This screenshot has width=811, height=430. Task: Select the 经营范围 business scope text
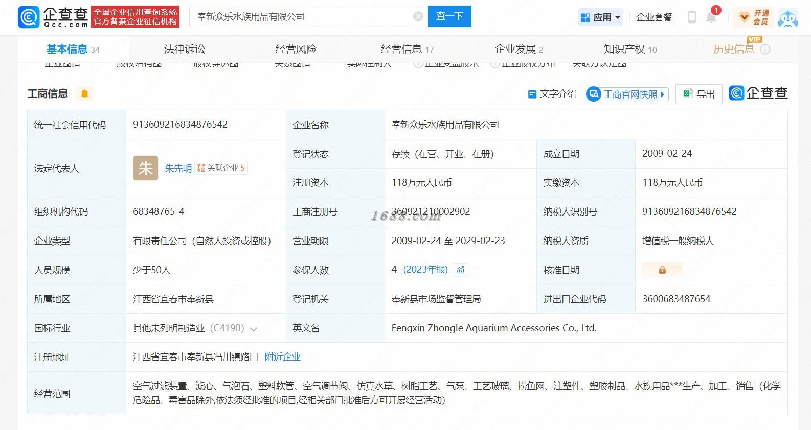pos(457,393)
